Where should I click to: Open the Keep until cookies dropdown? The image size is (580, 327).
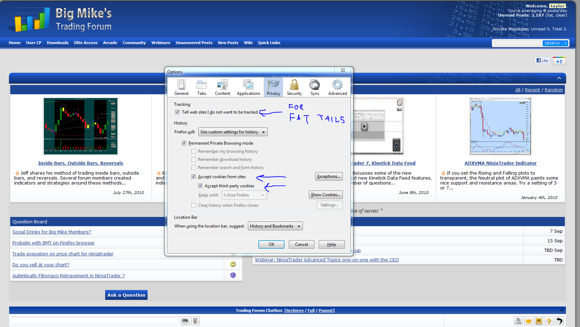pos(244,195)
